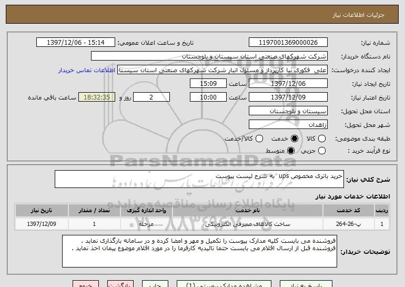Click validity date field 1397/12/09
This screenshot has height=287, width=405.
pos(288,97)
